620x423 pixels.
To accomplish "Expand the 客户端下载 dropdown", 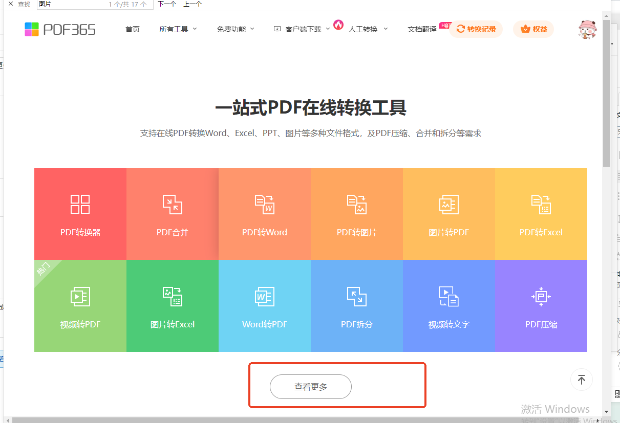I will tap(300, 29).
